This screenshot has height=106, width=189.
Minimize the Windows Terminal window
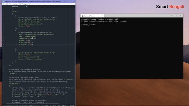(172, 16)
